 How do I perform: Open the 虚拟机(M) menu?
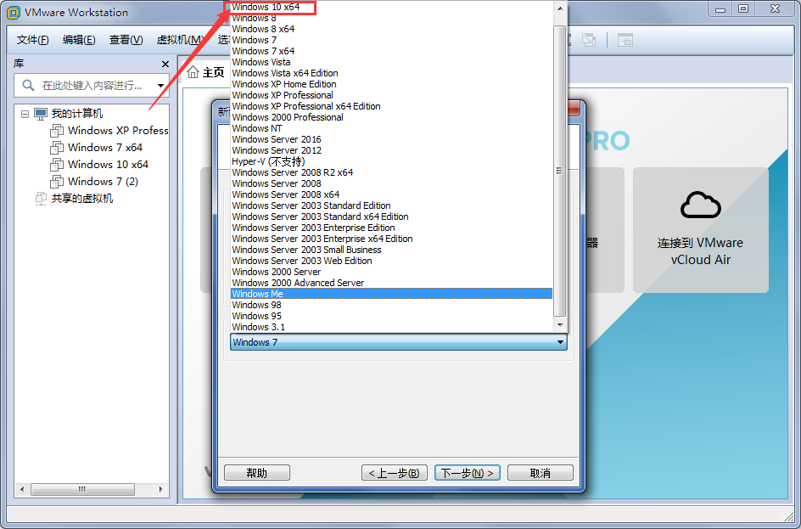[x=181, y=40]
